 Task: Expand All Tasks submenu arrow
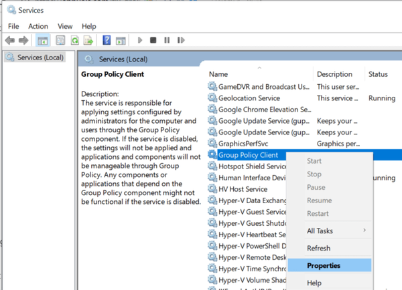(x=364, y=231)
